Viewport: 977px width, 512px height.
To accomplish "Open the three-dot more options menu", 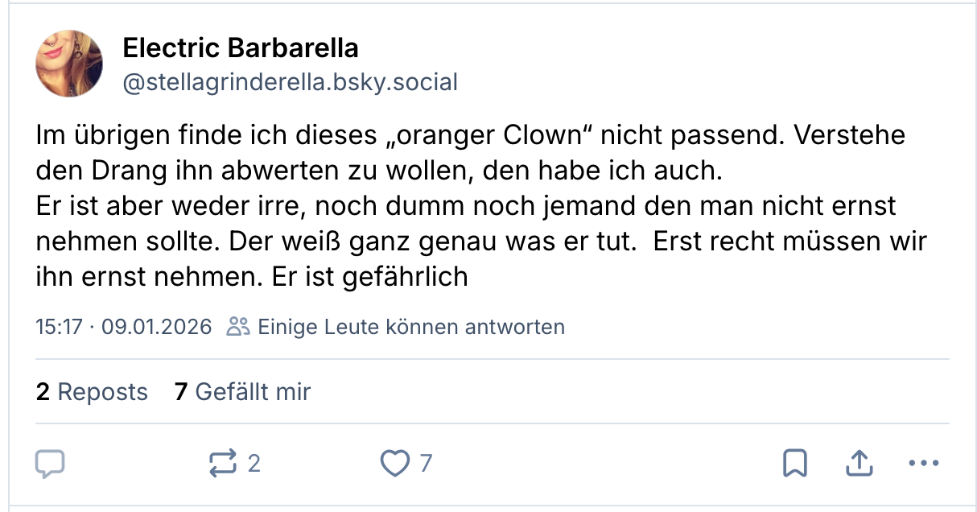I will coord(923,463).
